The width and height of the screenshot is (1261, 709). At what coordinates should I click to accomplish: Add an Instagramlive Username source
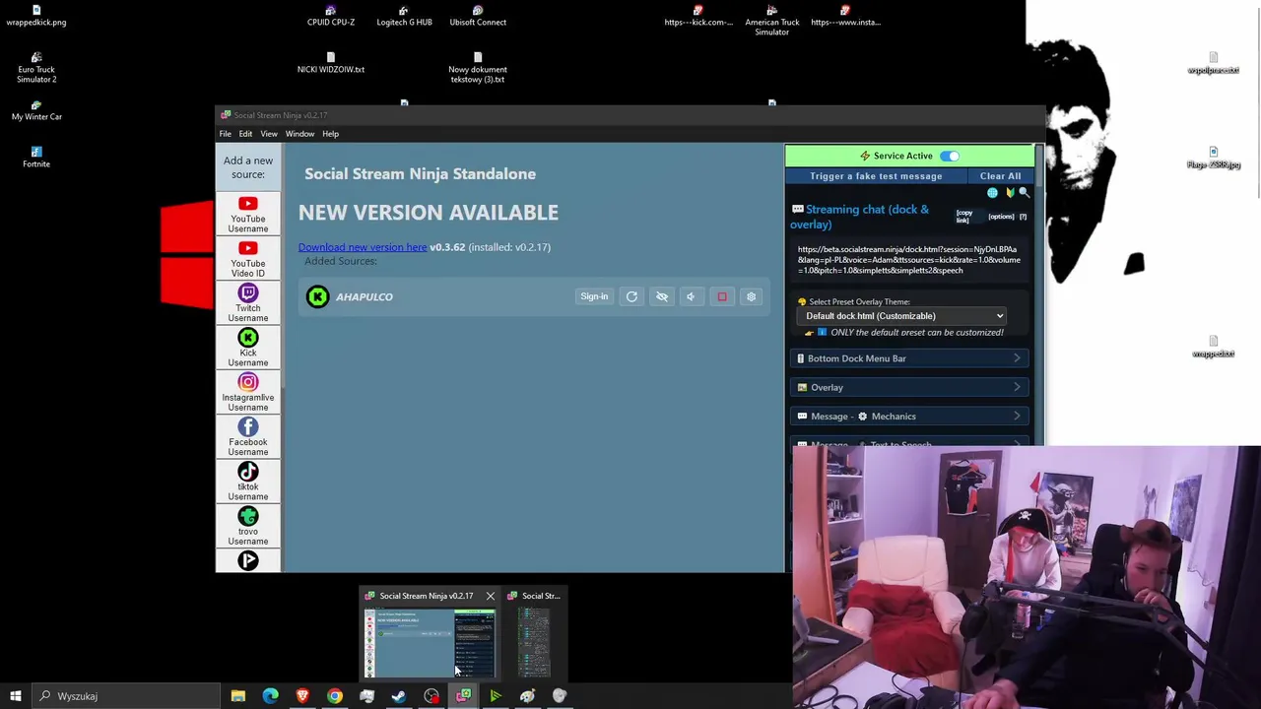pos(247,392)
